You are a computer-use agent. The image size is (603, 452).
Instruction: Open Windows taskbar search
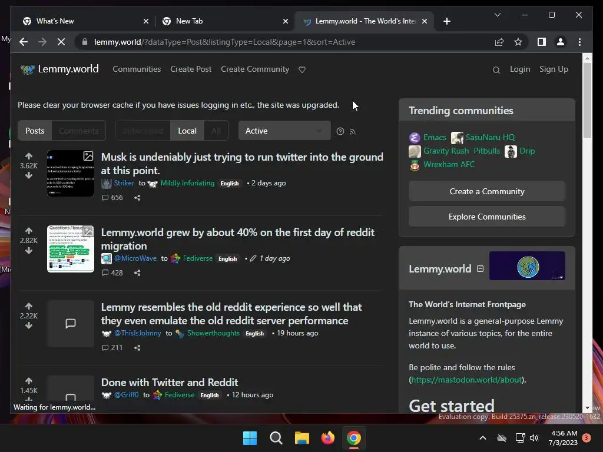click(x=276, y=438)
